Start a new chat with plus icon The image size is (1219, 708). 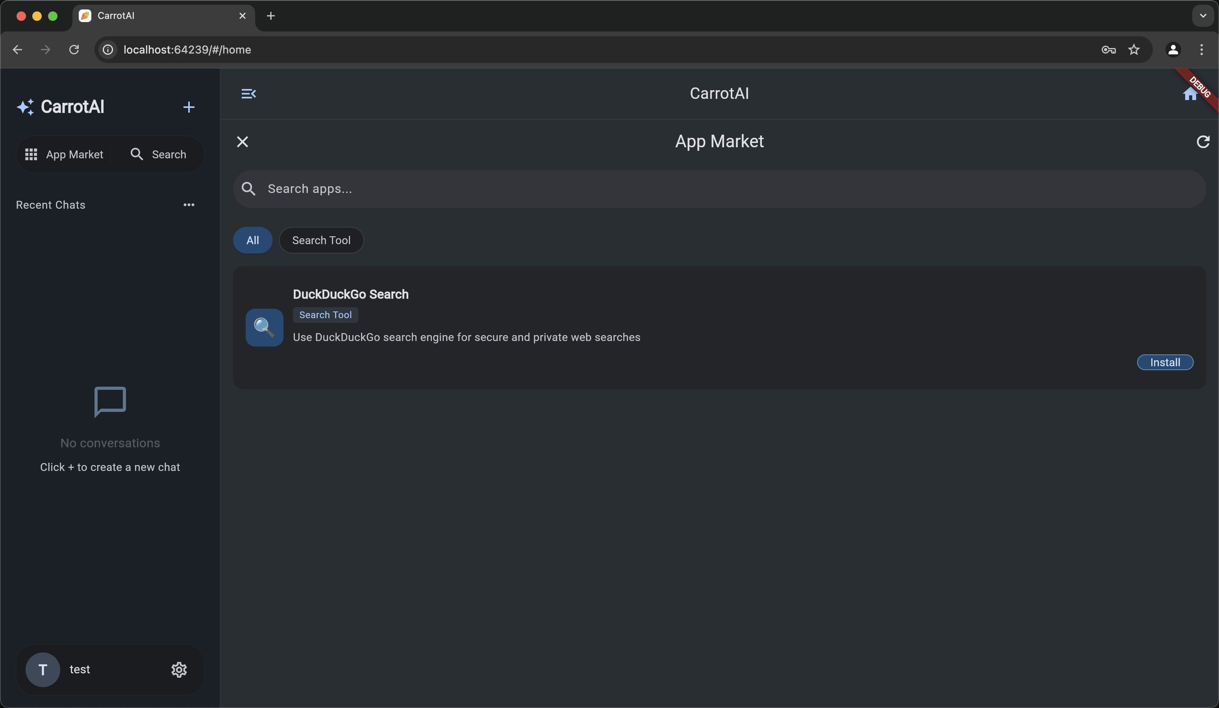pos(189,107)
